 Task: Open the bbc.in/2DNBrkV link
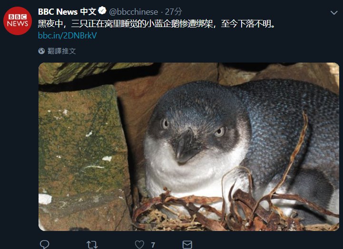pyautogui.click(x=68, y=35)
